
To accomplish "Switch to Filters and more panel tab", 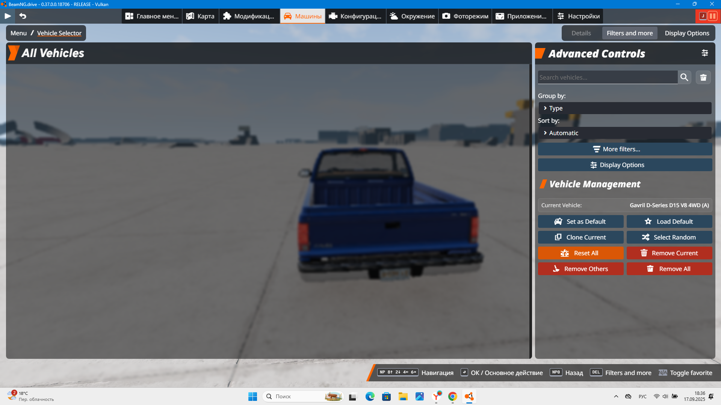I will (x=630, y=33).
